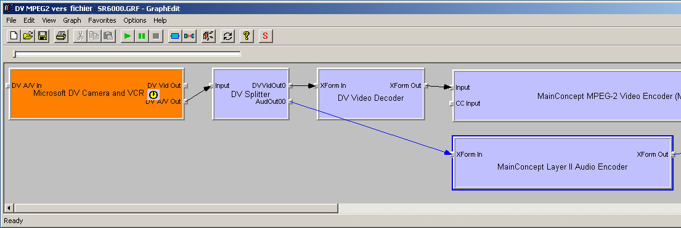Click Audio Encoder XForm Out pin
The width and height of the screenshot is (681, 228).
tap(673, 154)
